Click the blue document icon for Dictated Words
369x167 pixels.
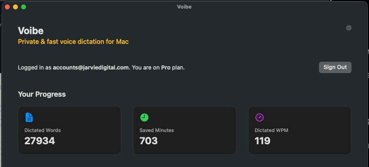click(29, 117)
